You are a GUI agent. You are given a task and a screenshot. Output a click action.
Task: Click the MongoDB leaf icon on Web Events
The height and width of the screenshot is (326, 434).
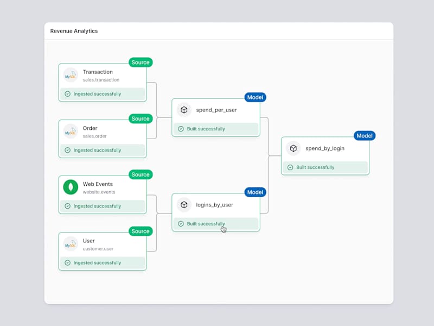[71, 187]
